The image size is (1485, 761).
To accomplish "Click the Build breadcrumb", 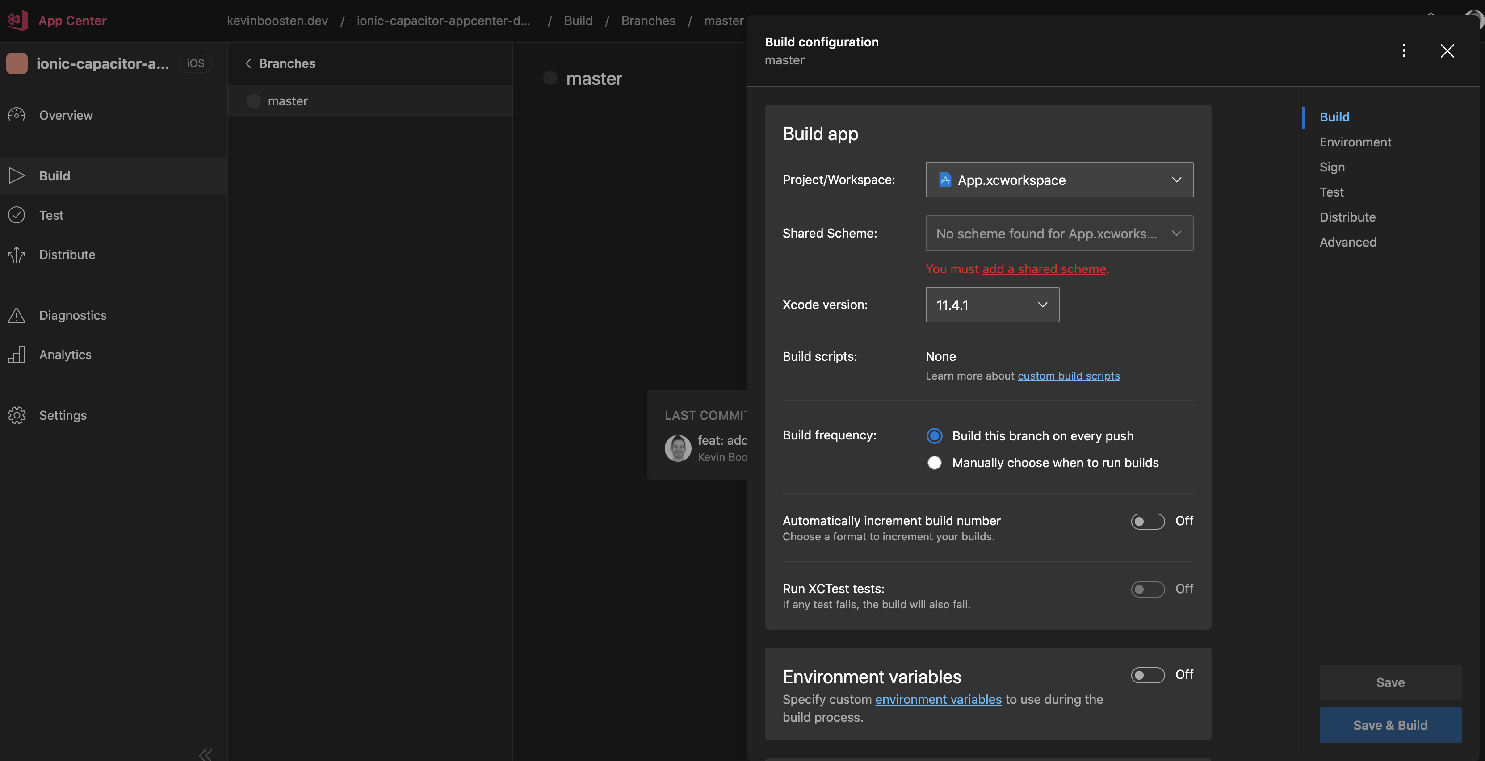I will (x=578, y=21).
